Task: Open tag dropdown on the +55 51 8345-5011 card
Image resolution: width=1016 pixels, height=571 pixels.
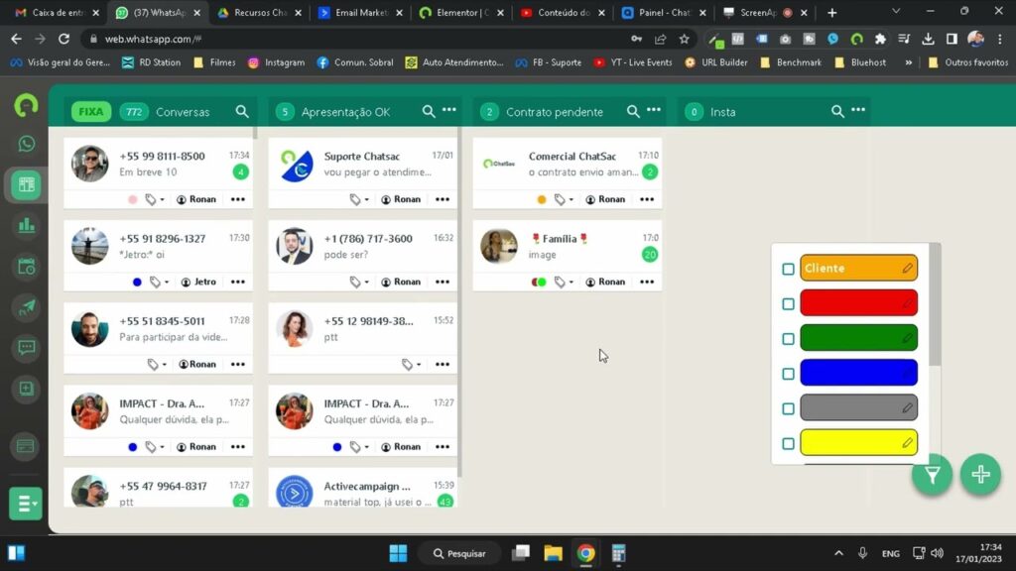Action: [156, 365]
